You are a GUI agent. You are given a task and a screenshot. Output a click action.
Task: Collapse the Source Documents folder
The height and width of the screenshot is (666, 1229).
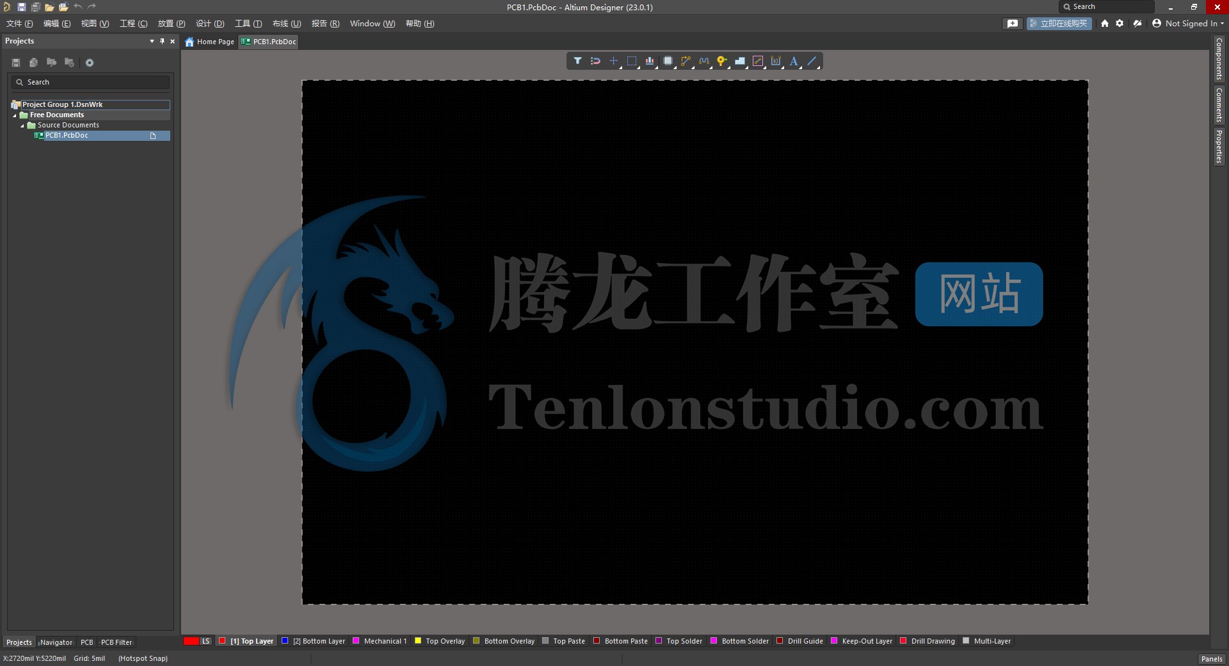pos(22,126)
